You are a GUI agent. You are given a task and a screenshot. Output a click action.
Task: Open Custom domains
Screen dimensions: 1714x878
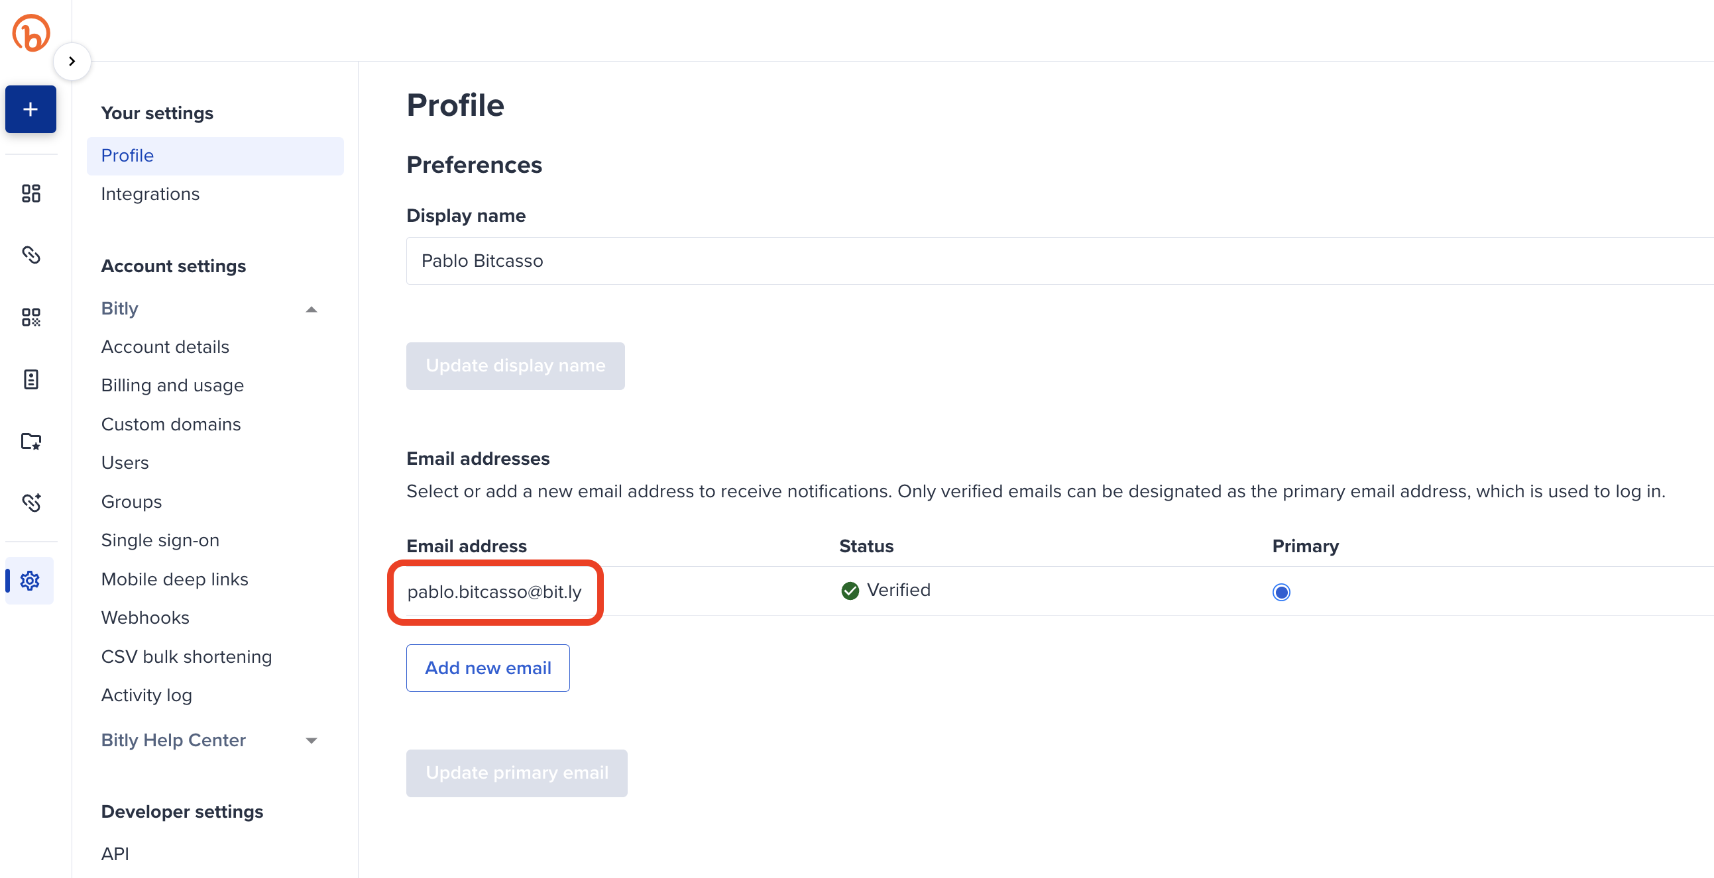pos(171,424)
